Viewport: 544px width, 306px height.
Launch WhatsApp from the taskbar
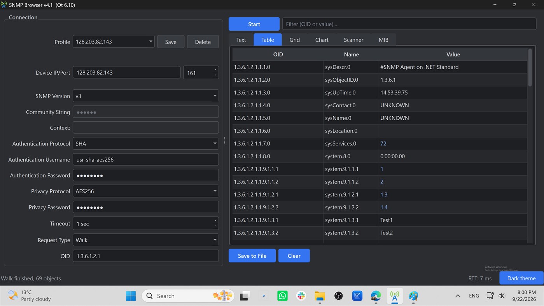[282, 296]
